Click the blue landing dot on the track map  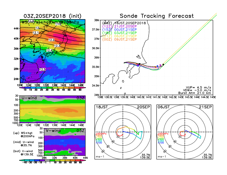pyautogui.click(x=158, y=66)
